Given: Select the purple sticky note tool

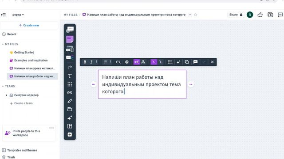Looking at the screenshot, I should [x=70, y=39].
